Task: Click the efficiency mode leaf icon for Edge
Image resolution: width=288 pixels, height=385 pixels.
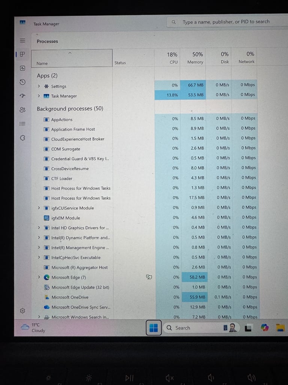Action: [x=149, y=277]
